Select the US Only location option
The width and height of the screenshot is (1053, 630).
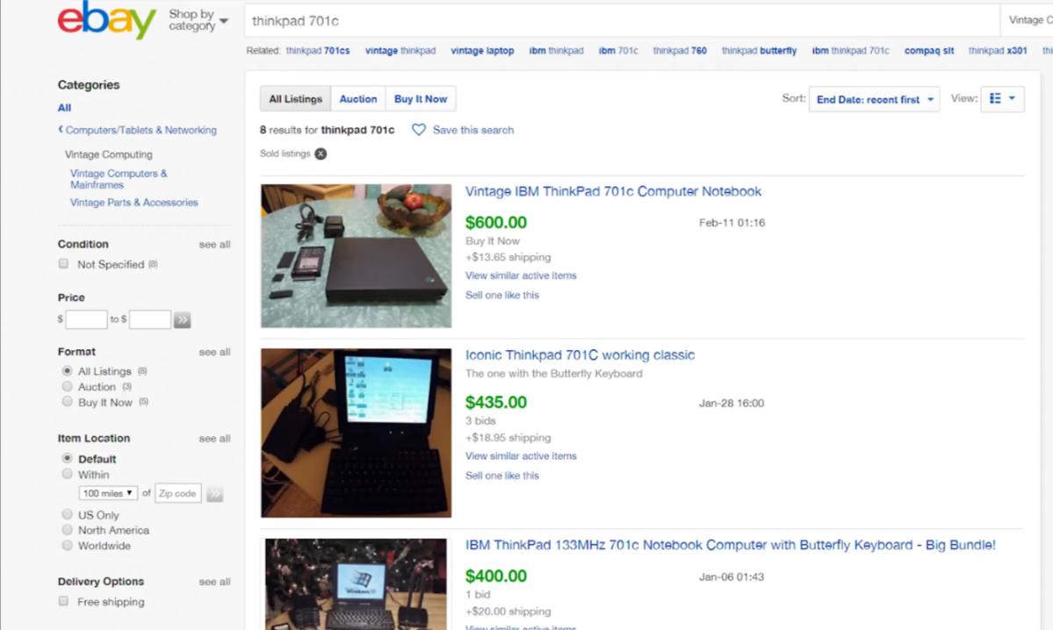67,514
